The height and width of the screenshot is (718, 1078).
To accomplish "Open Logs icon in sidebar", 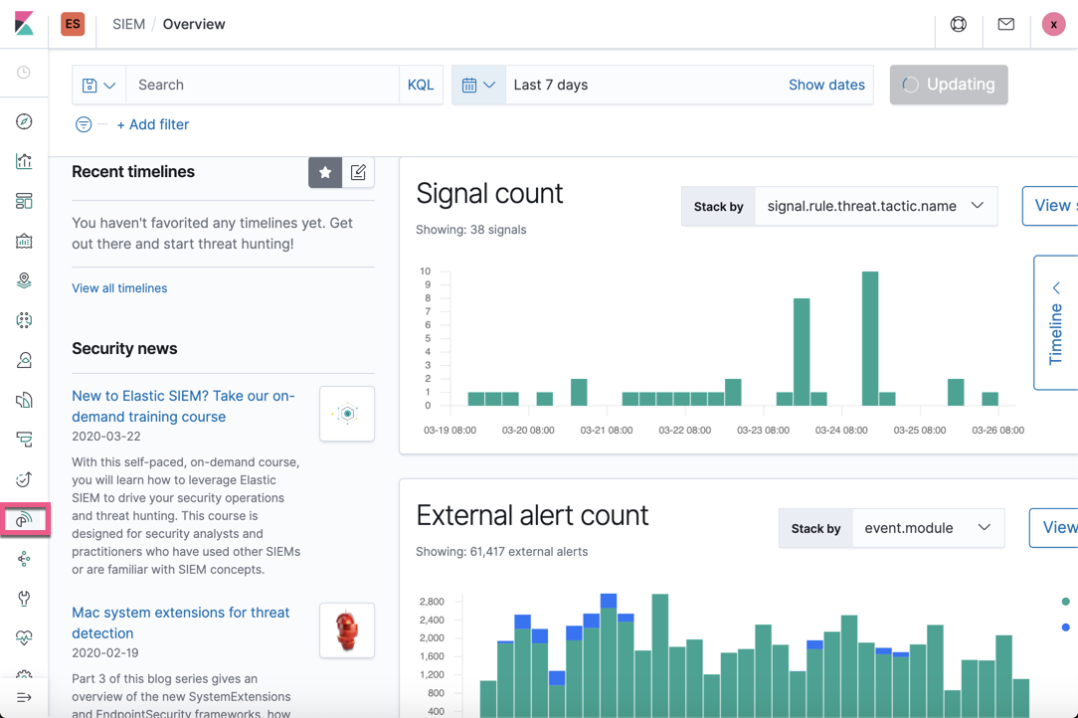I will coord(24,400).
